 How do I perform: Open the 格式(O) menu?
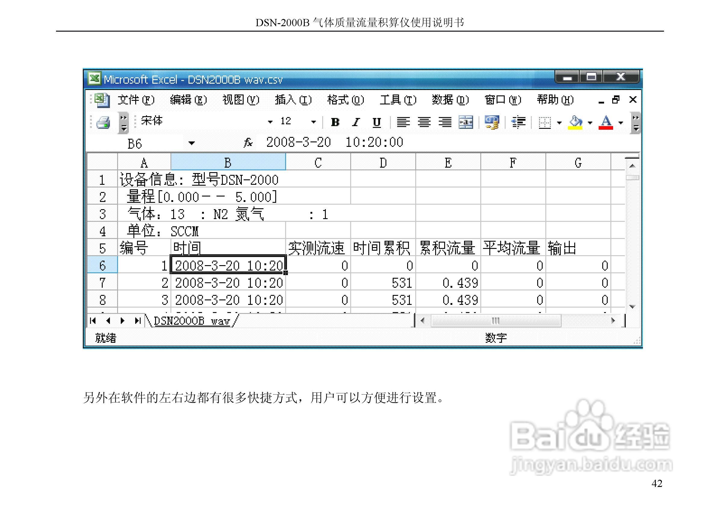(x=345, y=100)
